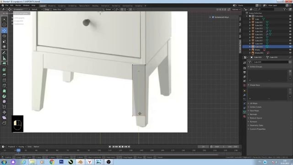Select the Transform tool
The image size is (293, 165).
tap(4, 47)
